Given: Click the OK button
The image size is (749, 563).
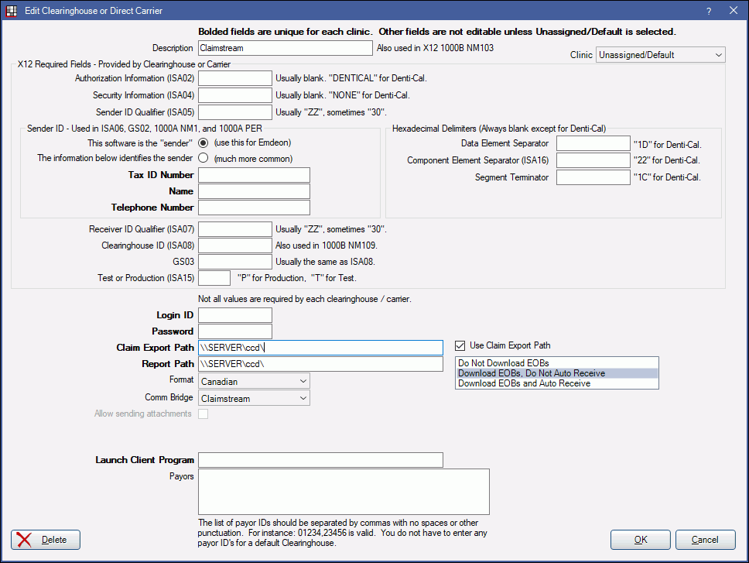Looking at the screenshot, I should [x=641, y=540].
